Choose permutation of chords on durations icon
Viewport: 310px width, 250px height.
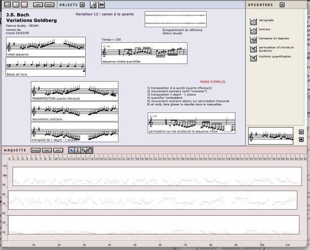point(253,48)
